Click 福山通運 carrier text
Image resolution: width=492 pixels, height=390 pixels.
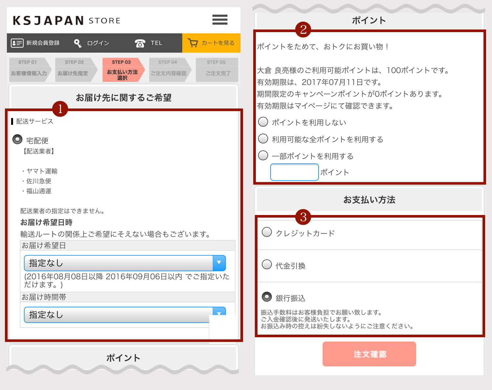tap(39, 191)
